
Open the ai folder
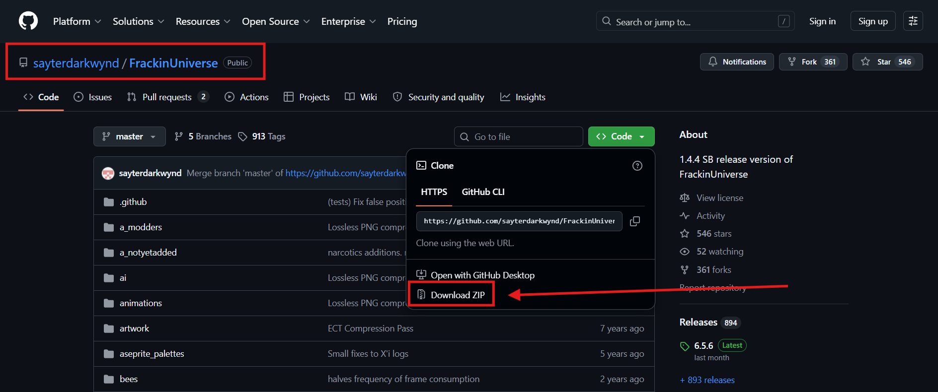coord(123,278)
